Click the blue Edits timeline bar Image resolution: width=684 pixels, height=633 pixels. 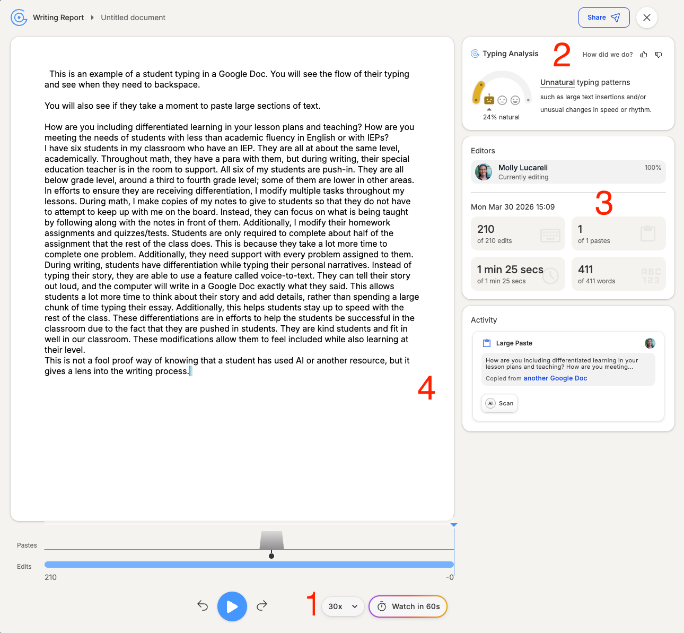click(249, 565)
